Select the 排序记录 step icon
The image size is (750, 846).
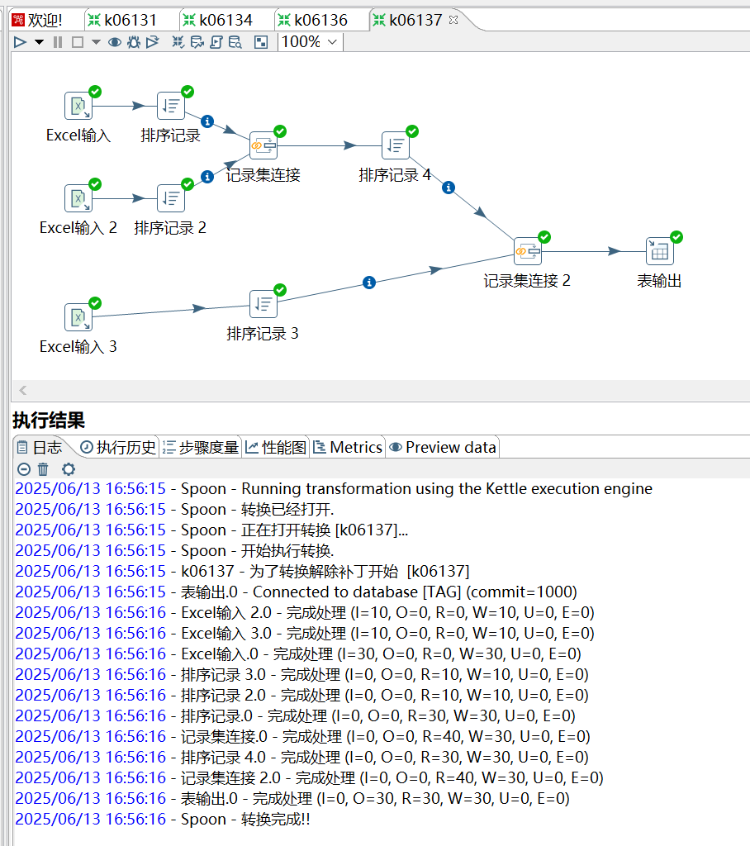coord(170,105)
